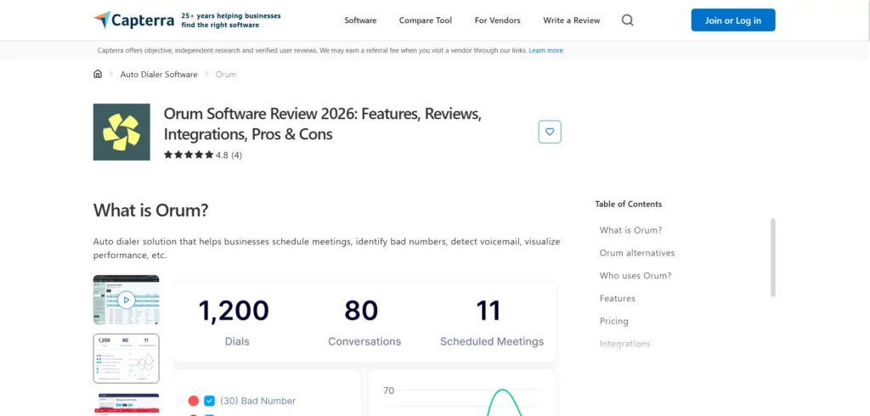Click the Table of Contents heading
Screen dimensions: 870x416
coord(628,204)
